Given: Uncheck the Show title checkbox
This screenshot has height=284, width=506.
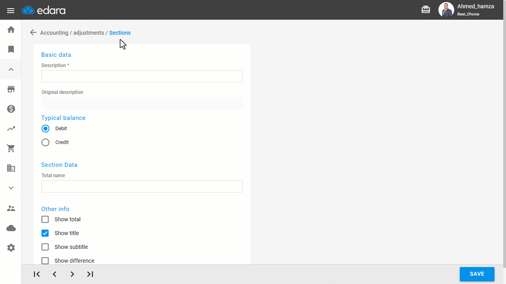Looking at the screenshot, I should click(x=45, y=233).
